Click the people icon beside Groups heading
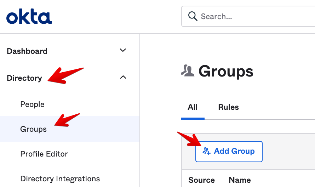Viewport: 315px width, 187px height. [x=188, y=71]
